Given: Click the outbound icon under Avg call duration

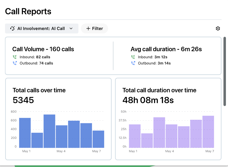Looking at the screenshot, I should 133,63.
